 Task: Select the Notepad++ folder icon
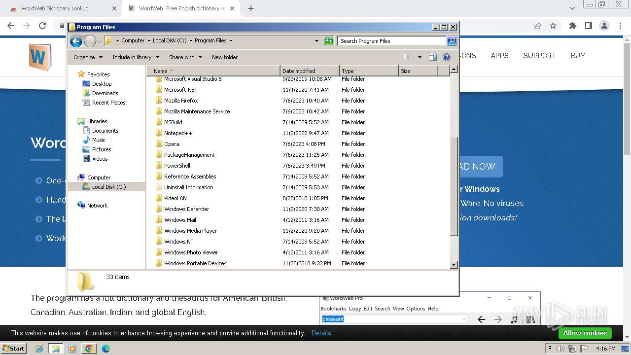(x=159, y=133)
